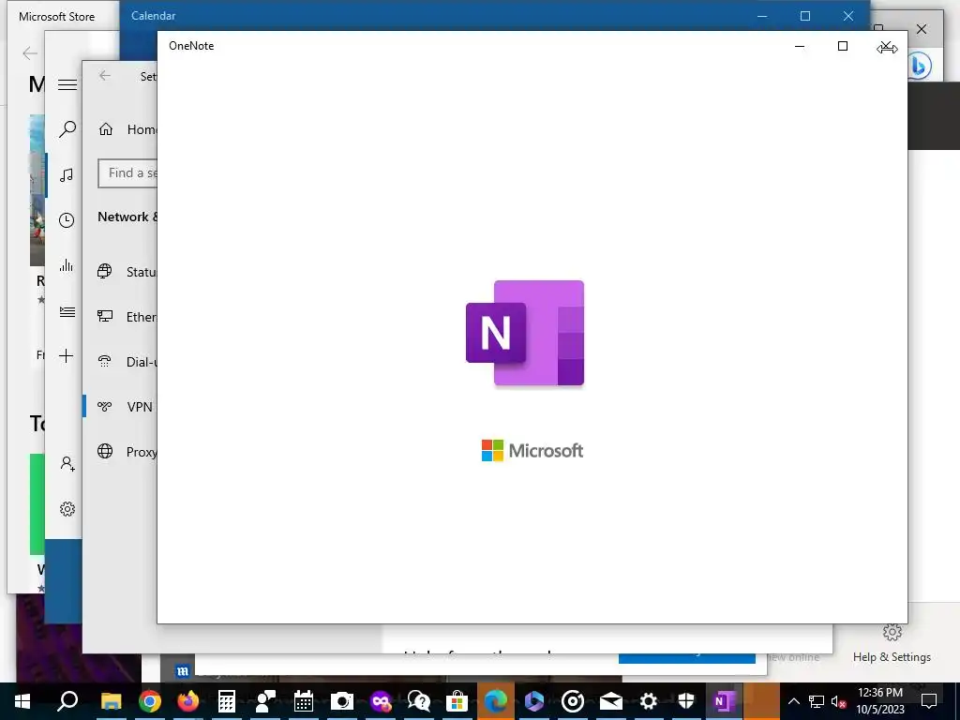The image size is (960, 720).
Task: Click the back arrow in Microsoft Store window
Action: click(29, 53)
